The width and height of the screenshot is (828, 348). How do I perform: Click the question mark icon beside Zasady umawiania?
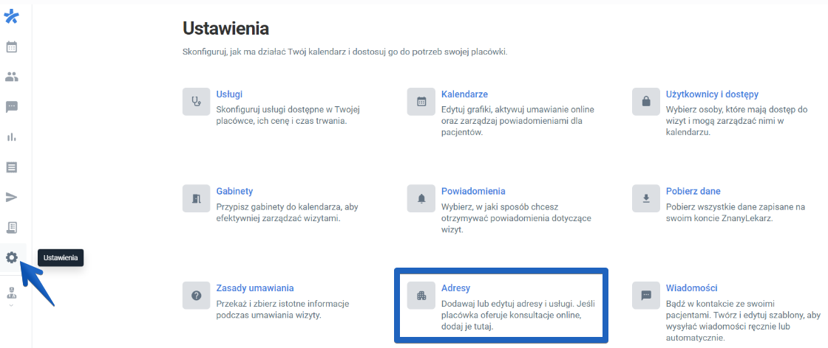[x=196, y=296]
